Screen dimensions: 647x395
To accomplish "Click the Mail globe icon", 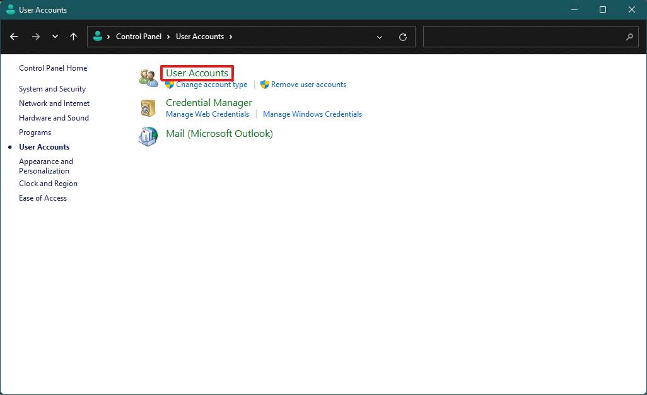I will pos(148,136).
